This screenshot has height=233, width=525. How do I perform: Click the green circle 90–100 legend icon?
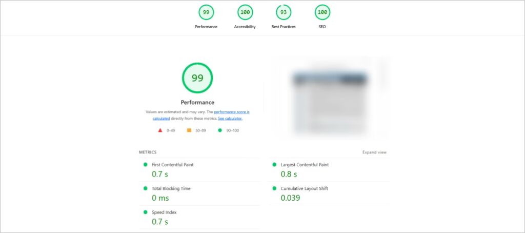(220, 130)
